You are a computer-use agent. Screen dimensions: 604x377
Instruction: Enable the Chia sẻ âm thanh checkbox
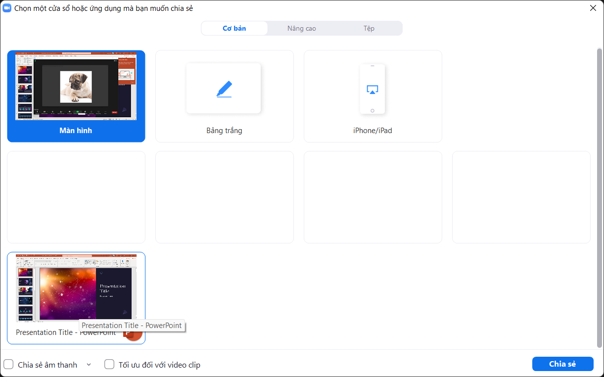[x=8, y=364]
